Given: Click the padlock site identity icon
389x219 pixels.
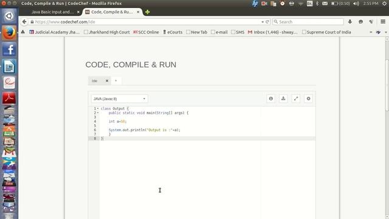Looking at the screenshot, I should point(32,22).
